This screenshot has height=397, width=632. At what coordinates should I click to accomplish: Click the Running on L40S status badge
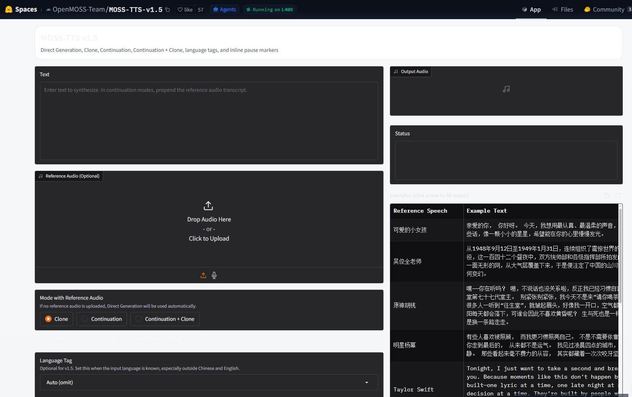pos(270,10)
